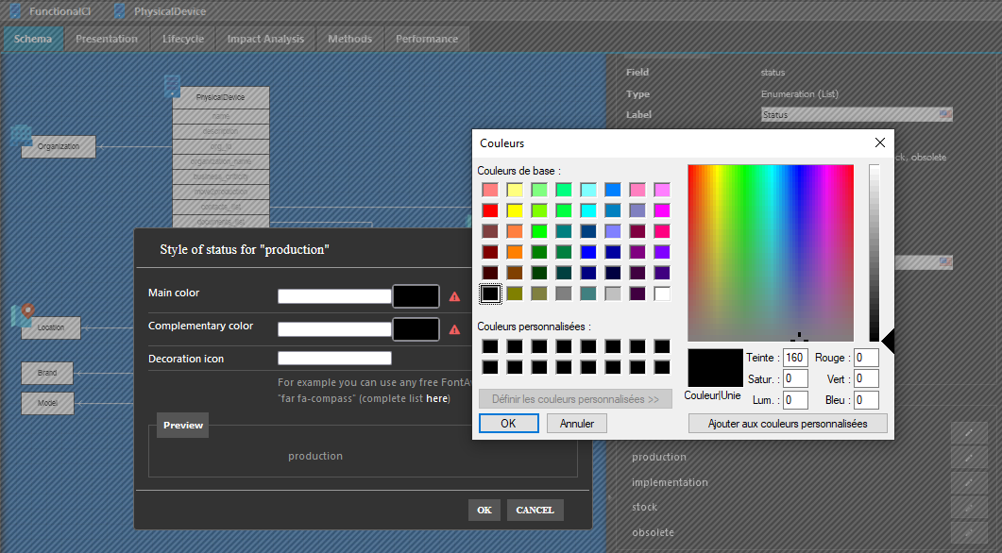Click the PhysicalDevice class icon in breadcrumb
Screen dimensions: 1002x553
point(120,11)
